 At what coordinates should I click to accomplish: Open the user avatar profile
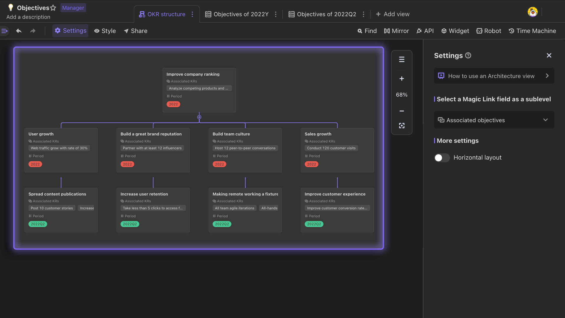pyautogui.click(x=532, y=12)
